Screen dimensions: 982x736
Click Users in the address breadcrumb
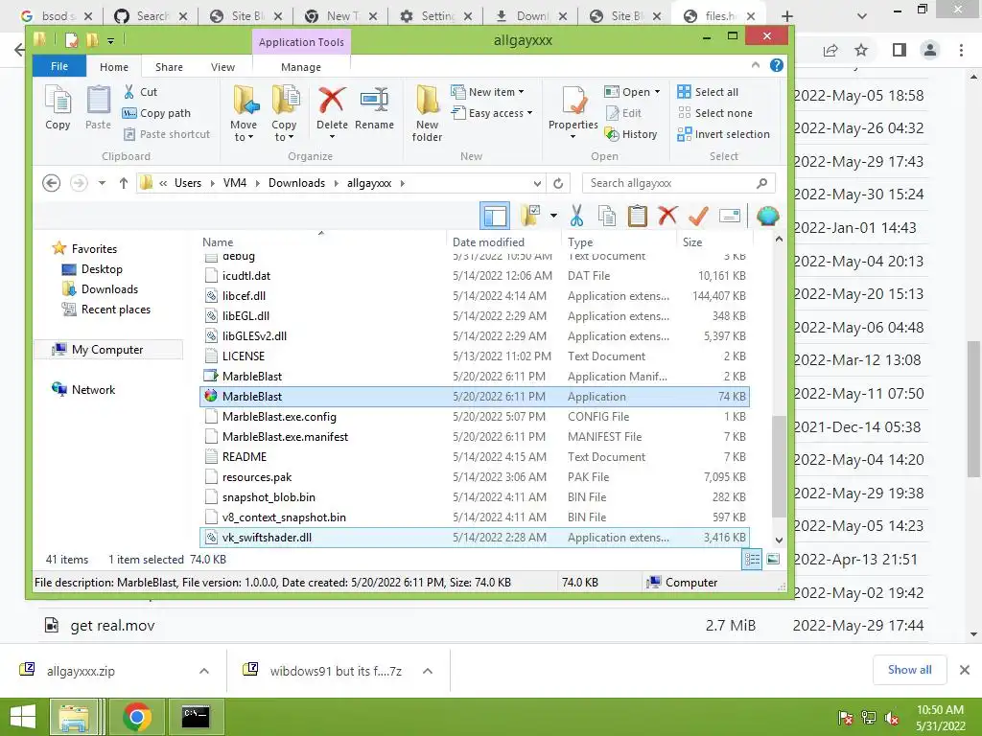(187, 183)
